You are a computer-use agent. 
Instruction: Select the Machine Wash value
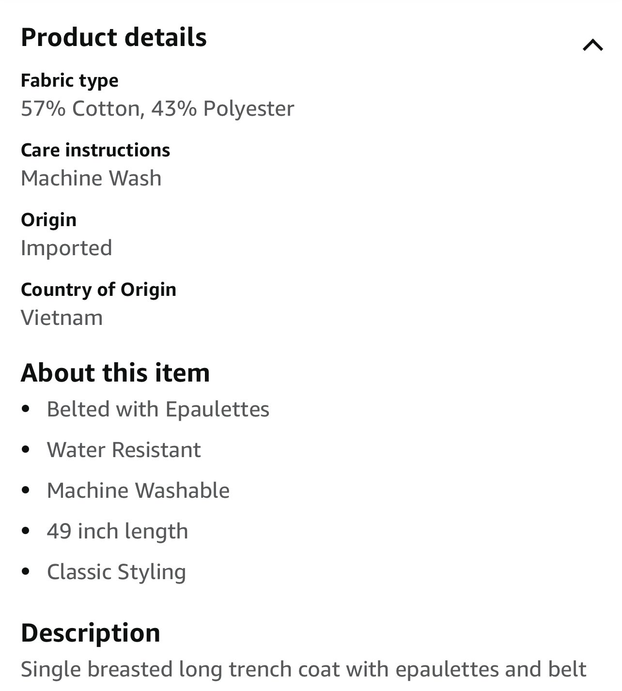pos(91,178)
